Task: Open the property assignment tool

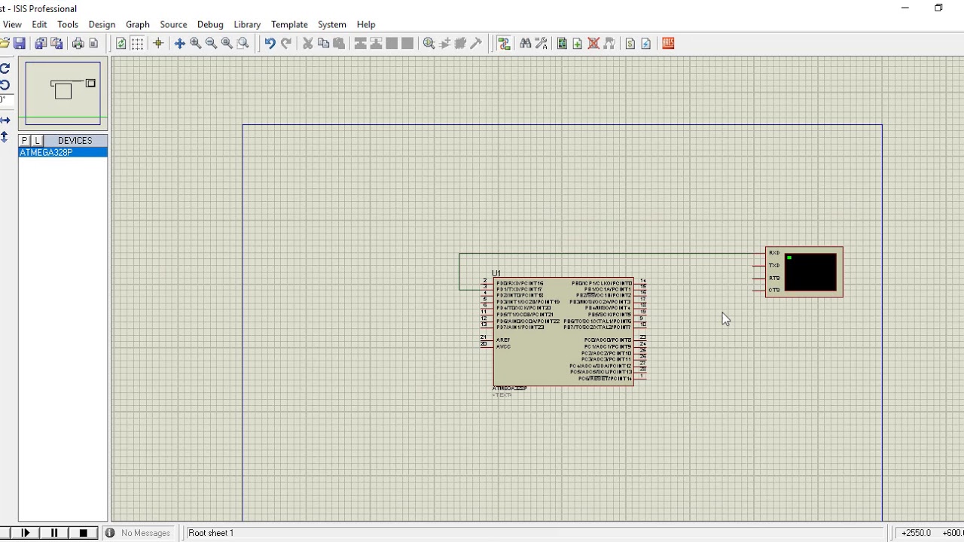Action: coord(541,44)
